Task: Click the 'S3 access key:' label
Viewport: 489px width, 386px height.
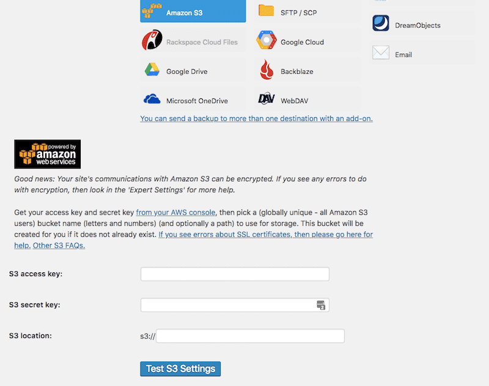Action: 36,274
